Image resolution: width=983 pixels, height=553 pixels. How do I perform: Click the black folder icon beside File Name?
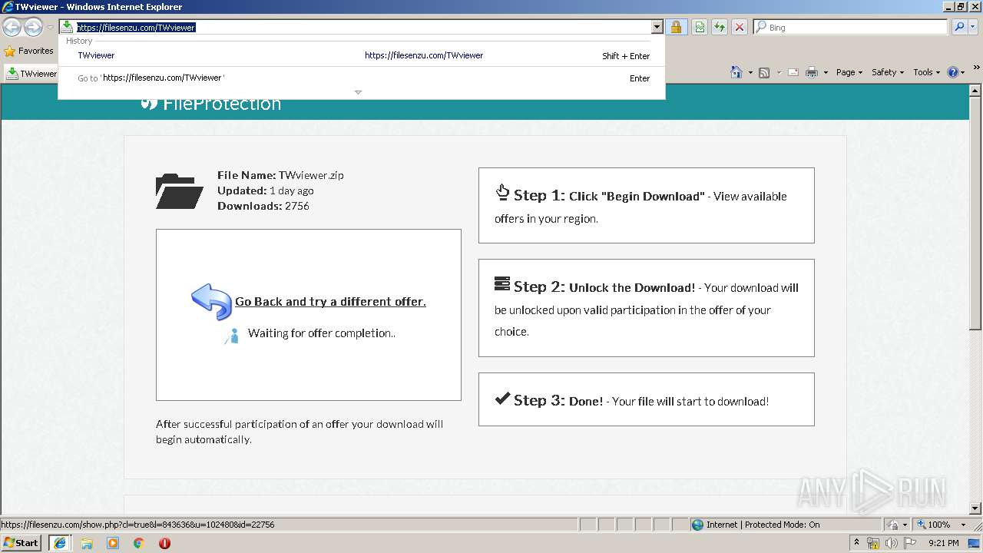[x=179, y=191]
